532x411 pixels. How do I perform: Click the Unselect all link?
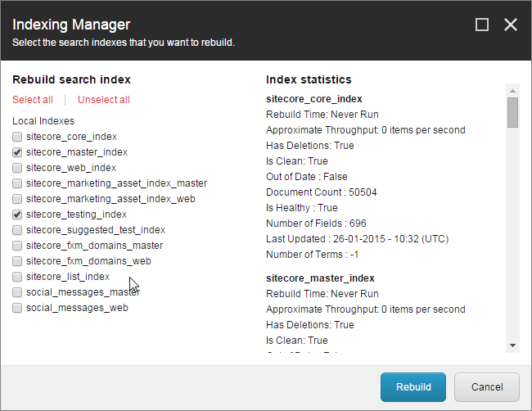coord(104,100)
